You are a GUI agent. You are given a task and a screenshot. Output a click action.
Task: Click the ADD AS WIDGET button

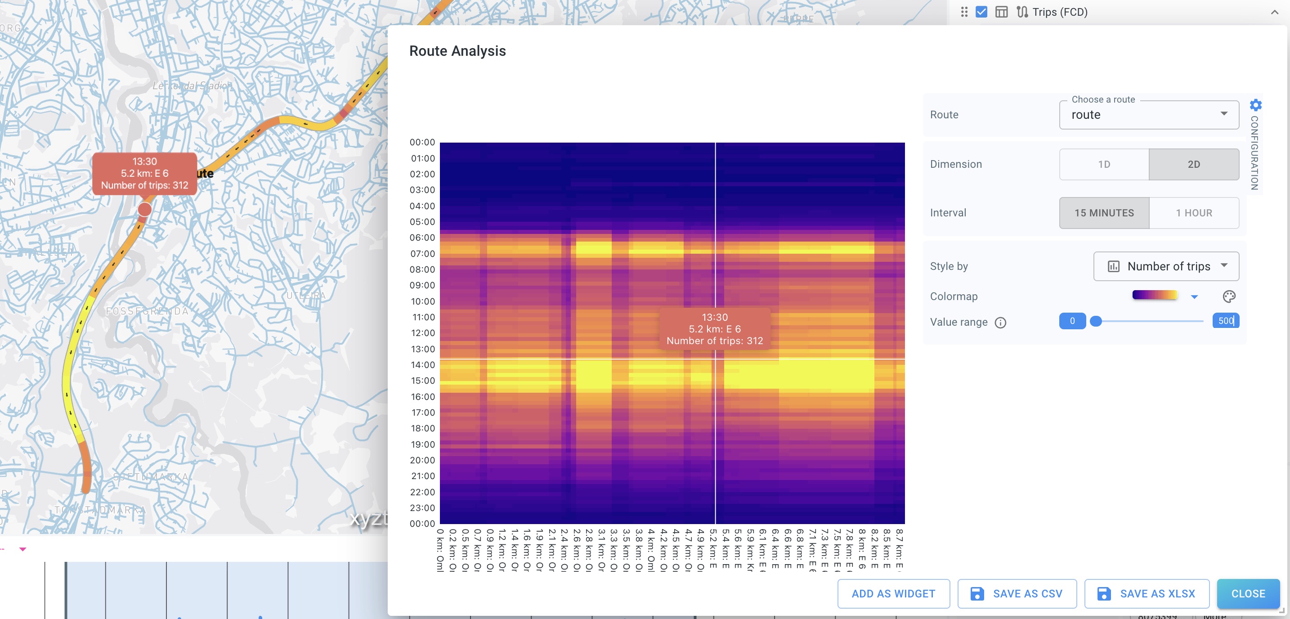pos(893,594)
